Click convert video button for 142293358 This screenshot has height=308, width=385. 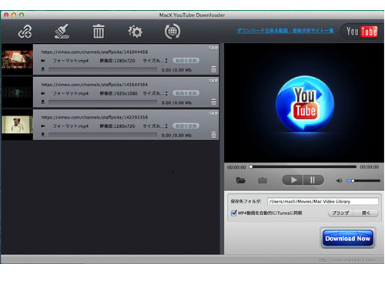point(186,126)
